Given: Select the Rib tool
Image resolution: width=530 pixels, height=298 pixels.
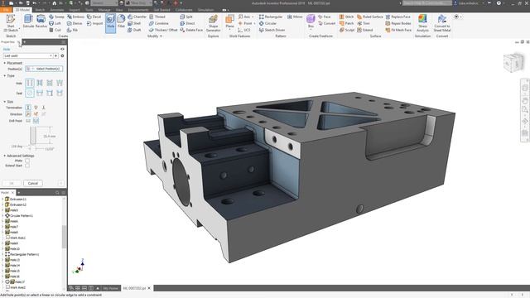Looking at the screenshot, I should tap(72, 30).
